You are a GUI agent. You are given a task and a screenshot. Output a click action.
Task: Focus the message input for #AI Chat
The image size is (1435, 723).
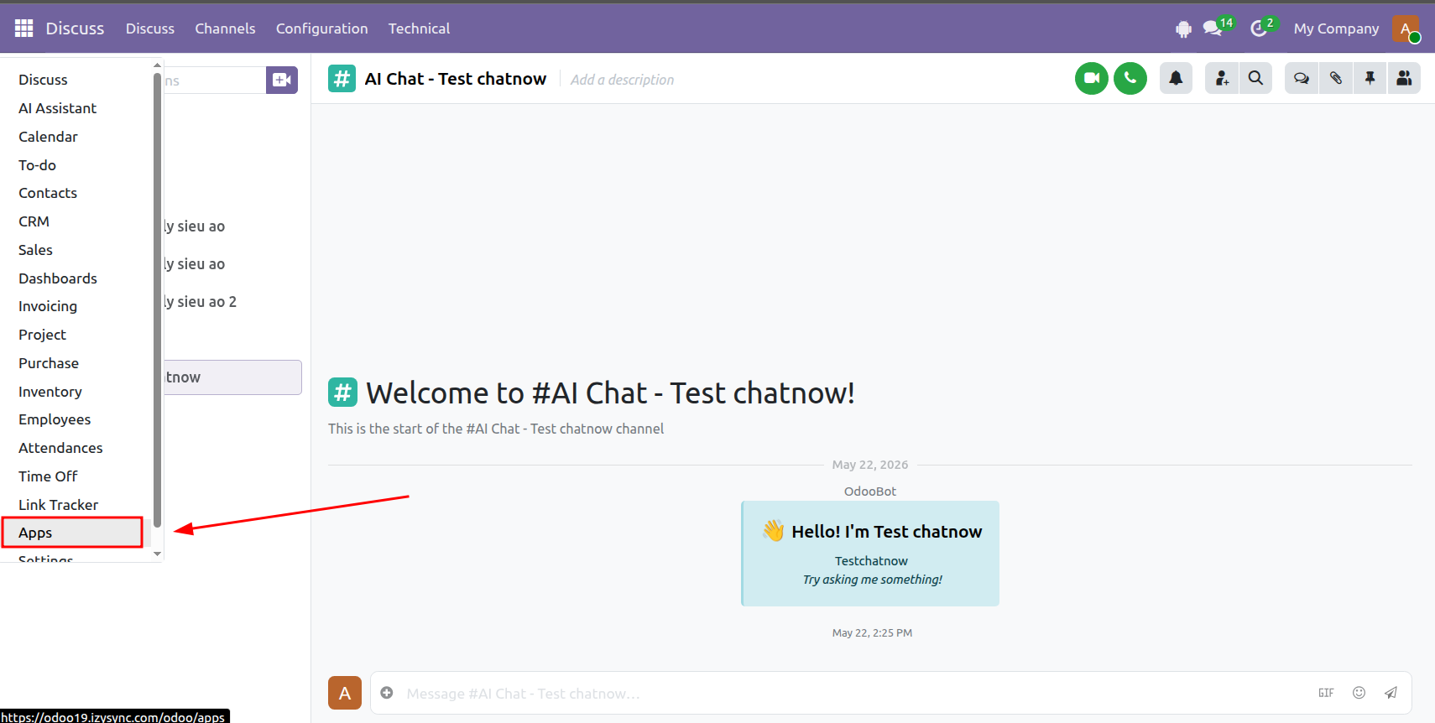click(x=856, y=694)
